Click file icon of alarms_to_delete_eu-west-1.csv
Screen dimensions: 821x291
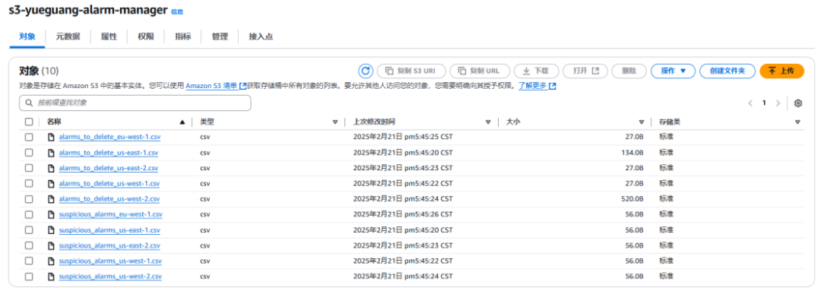pos(51,137)
